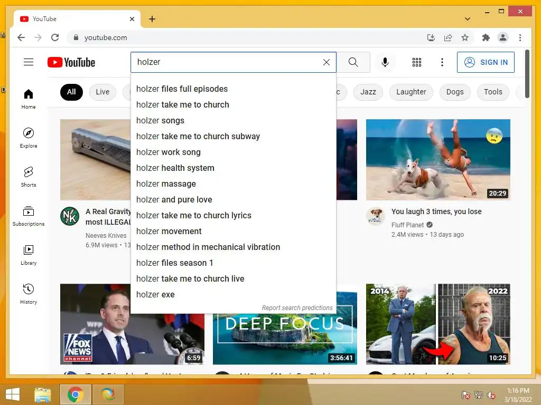The height and width of the screenshot is (405, 541).
Task: Open Fluff Planet channel link
Action: (407, 225)
